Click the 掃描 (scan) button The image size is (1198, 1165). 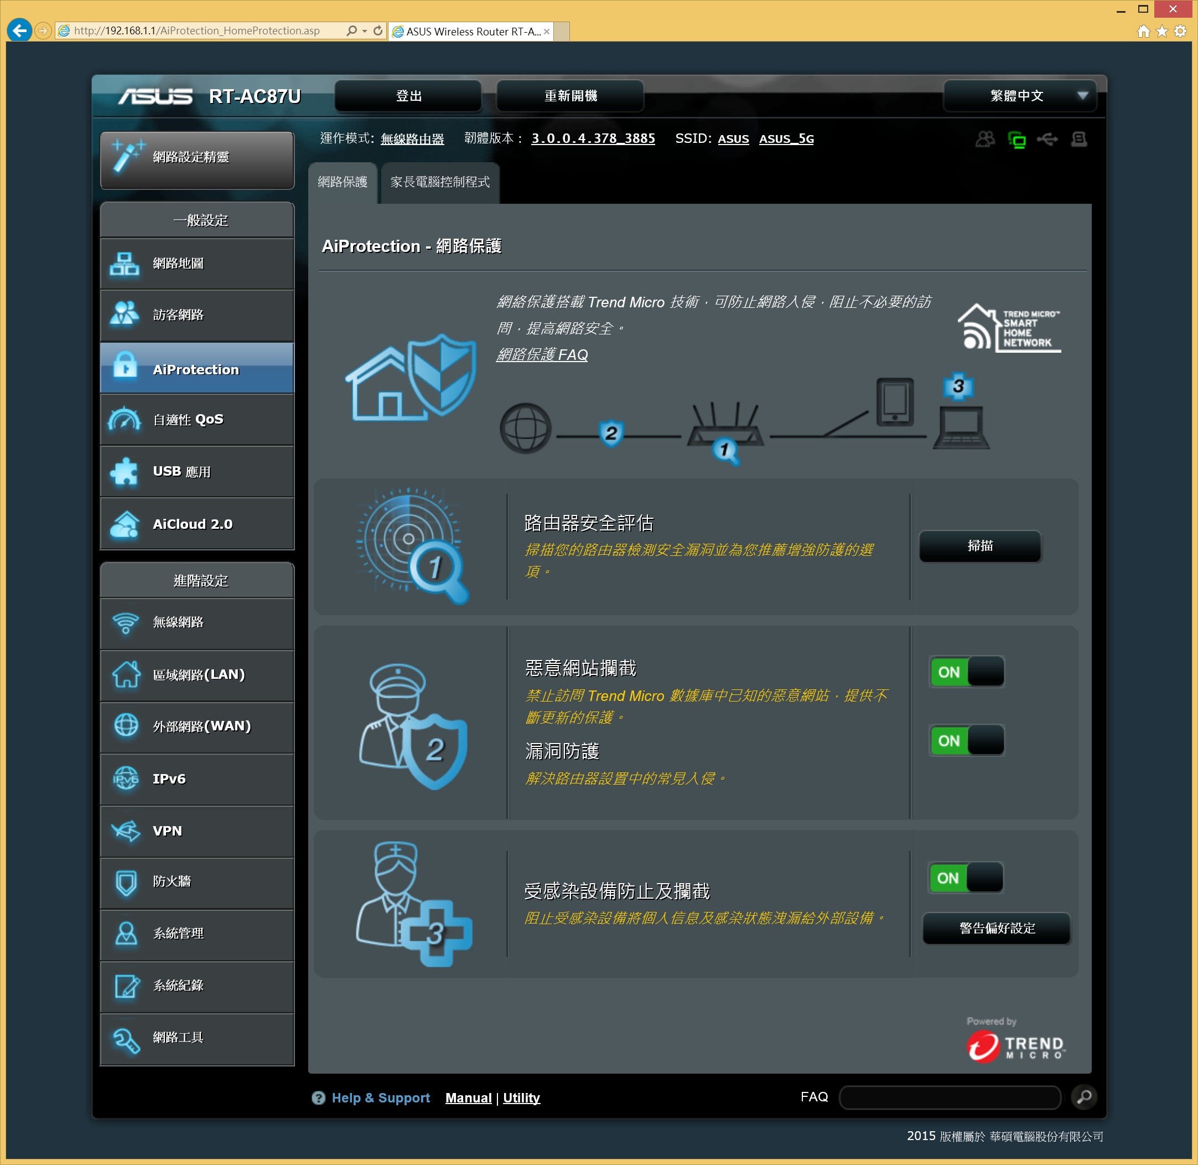[979, 546]
